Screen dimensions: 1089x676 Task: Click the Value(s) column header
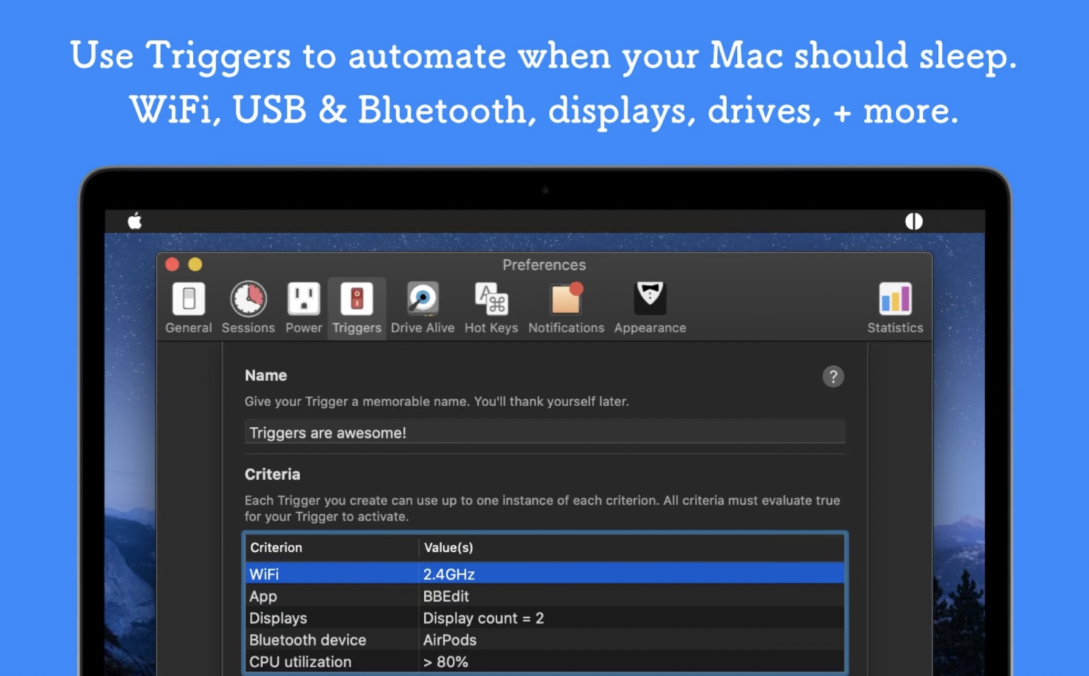630,547
